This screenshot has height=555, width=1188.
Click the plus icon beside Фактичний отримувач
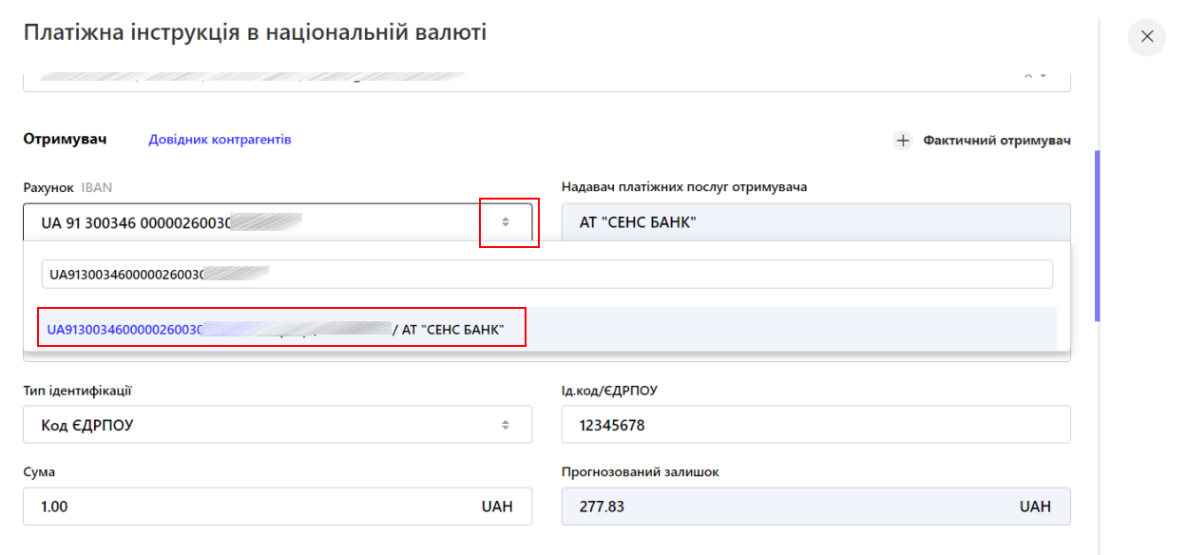click(903, 141)
